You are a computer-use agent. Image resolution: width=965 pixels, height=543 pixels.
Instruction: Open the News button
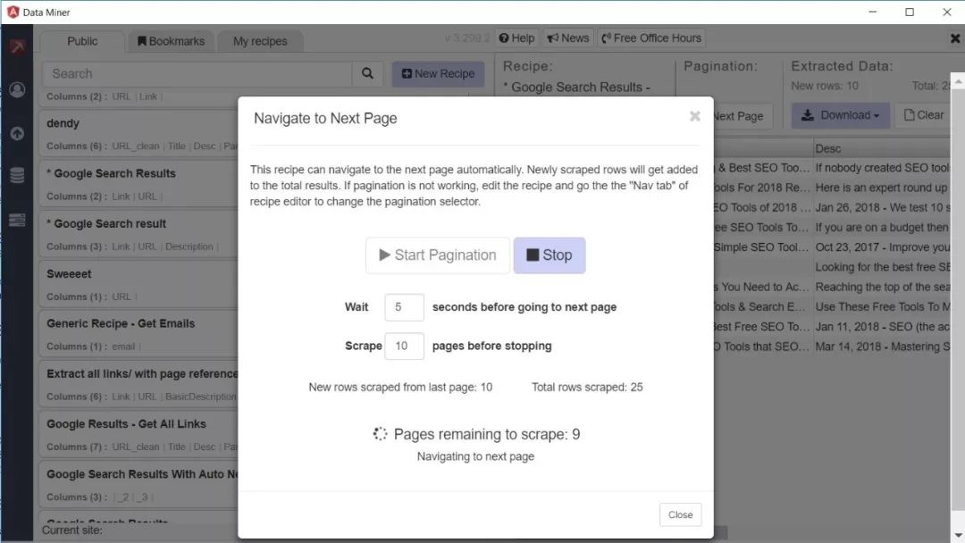[568, 38]
